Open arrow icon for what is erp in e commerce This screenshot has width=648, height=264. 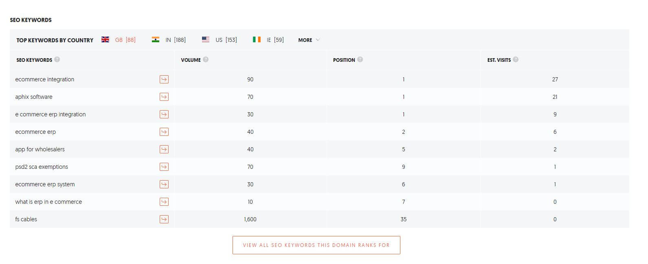[164, 202]
